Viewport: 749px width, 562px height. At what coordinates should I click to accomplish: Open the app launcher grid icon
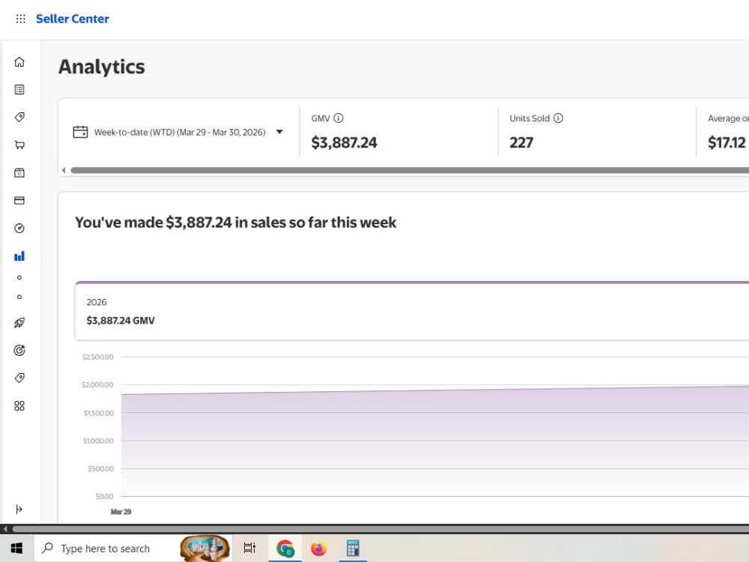[x=20, y=19]
